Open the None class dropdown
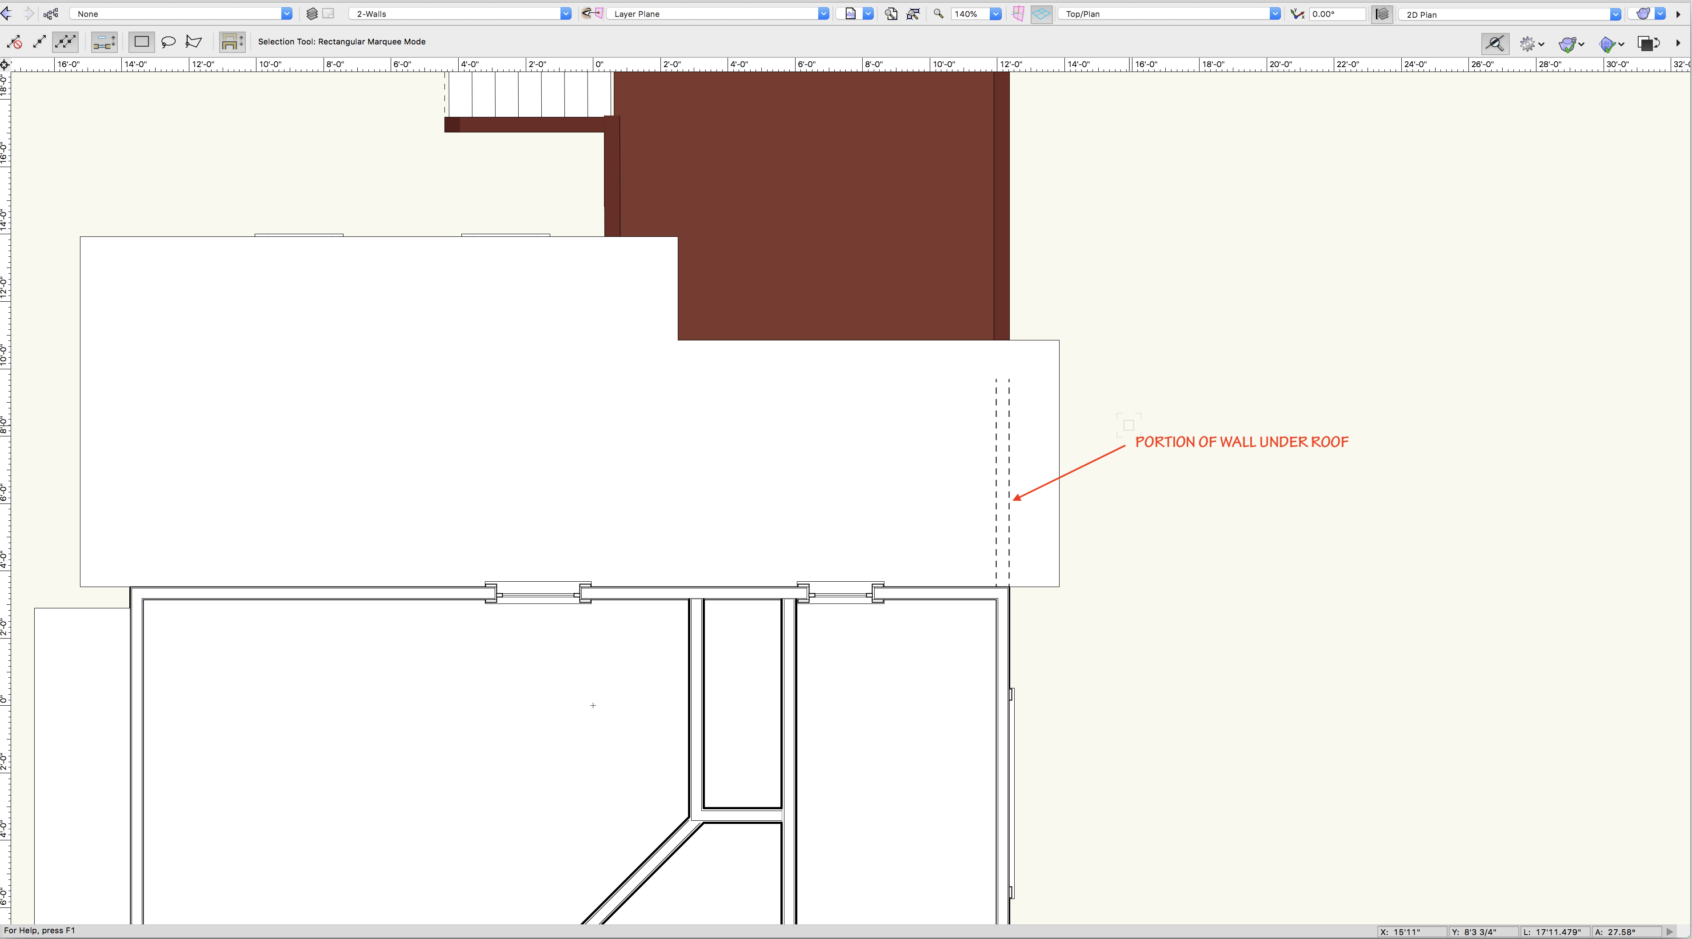Screen dimensions: 1692x939 (x=286, y=13)
